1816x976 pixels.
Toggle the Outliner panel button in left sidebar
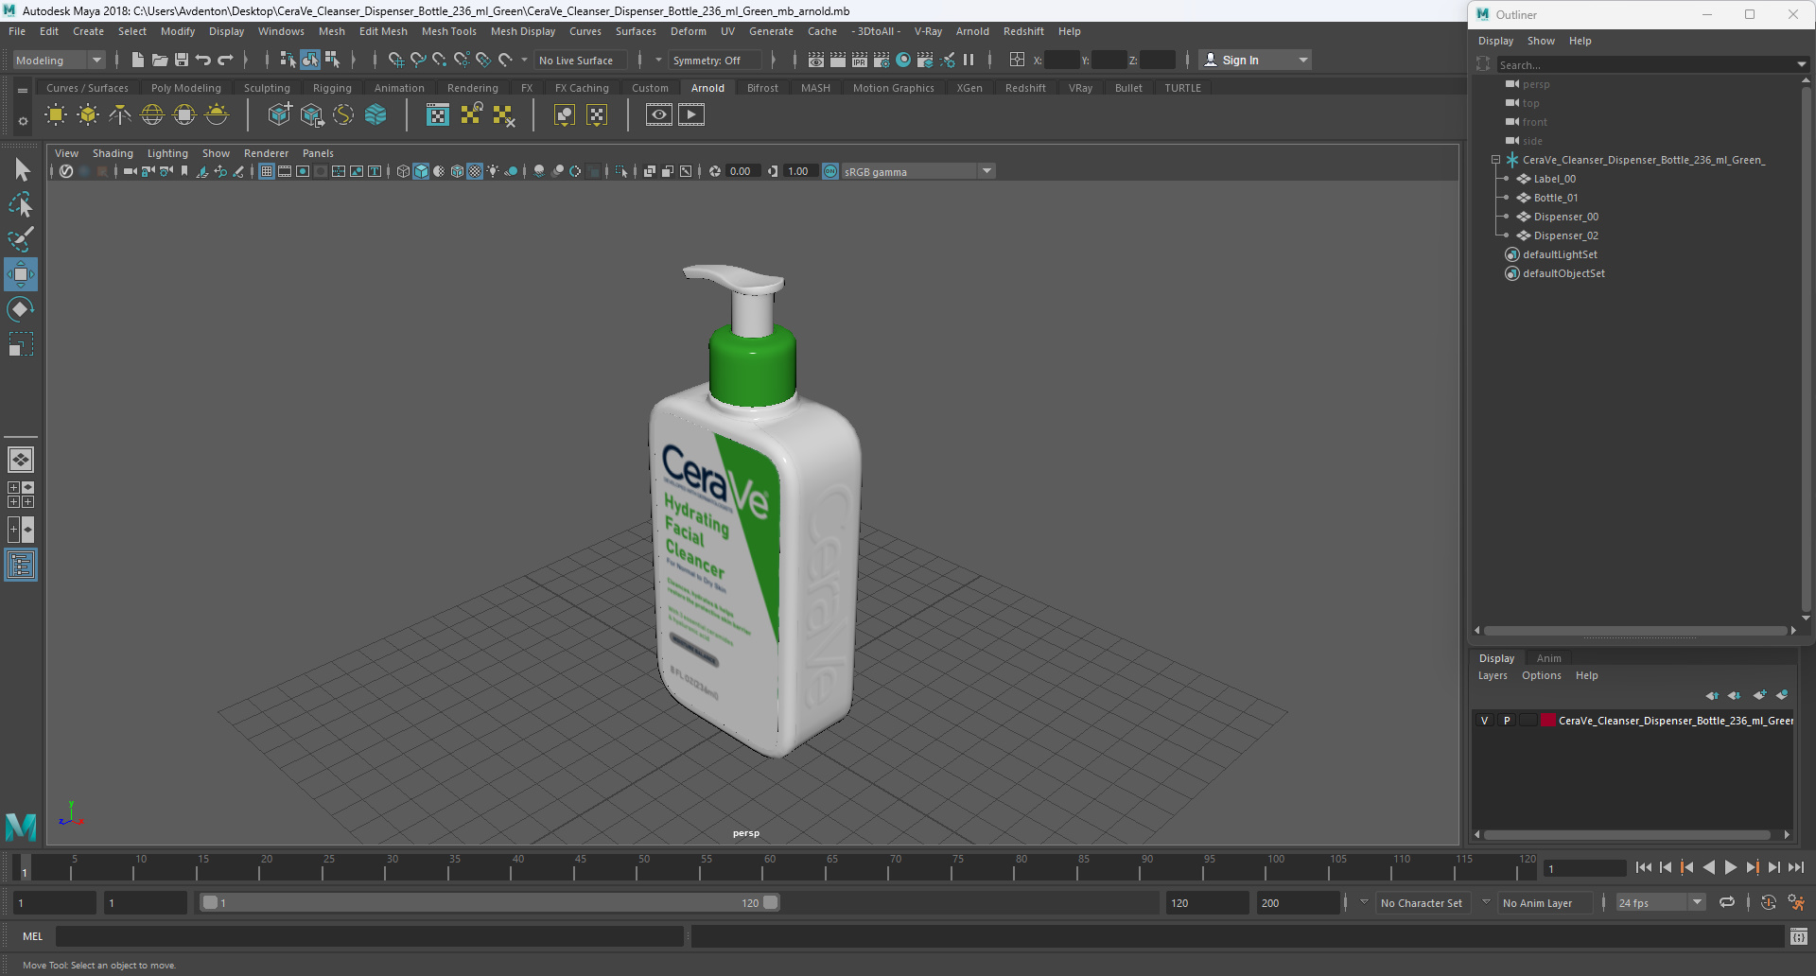(21, 565)
